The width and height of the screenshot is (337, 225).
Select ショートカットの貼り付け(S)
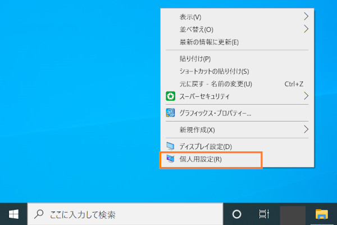[x=237, y=71]
